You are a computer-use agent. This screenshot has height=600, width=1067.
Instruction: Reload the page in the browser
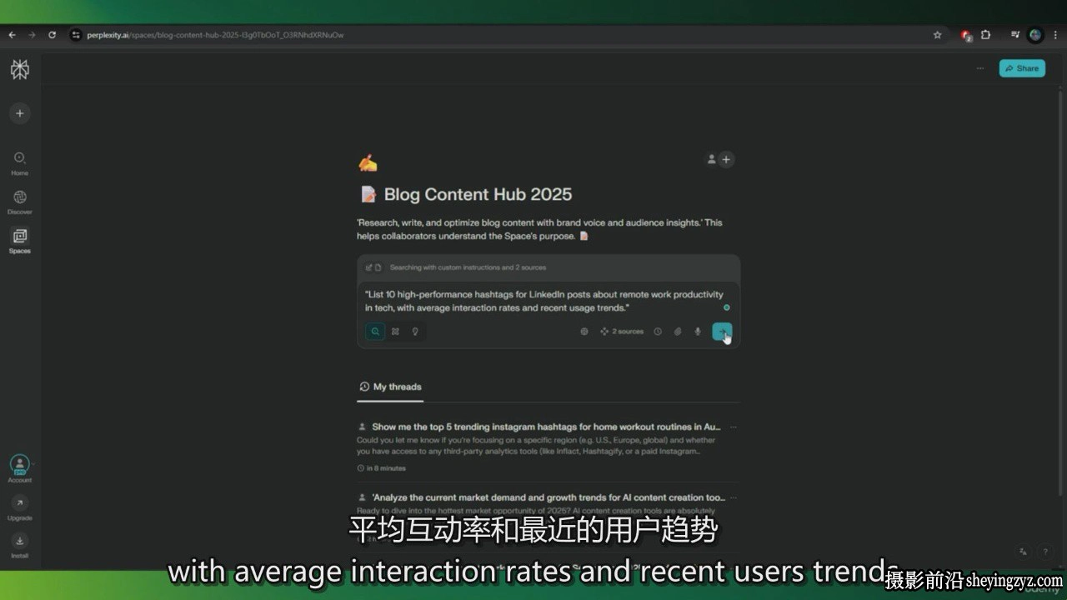click(x=52, y=35)
